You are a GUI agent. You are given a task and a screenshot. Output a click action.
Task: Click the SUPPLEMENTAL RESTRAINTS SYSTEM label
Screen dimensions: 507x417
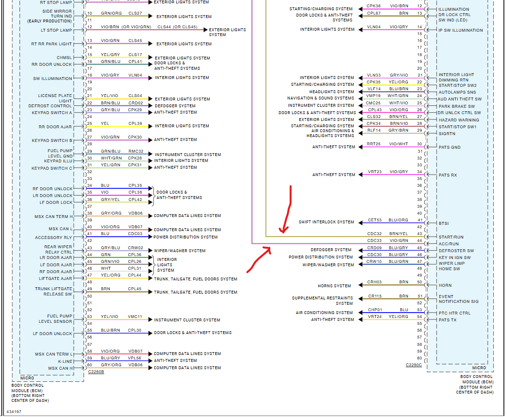[x=323, y=300]
